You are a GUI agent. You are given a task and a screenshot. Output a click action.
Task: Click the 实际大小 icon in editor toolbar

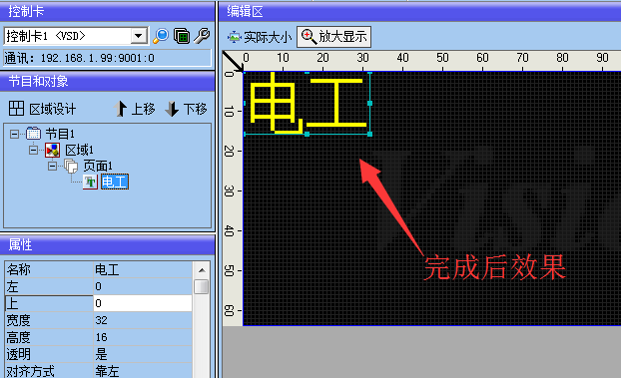[x=234, y=37]
